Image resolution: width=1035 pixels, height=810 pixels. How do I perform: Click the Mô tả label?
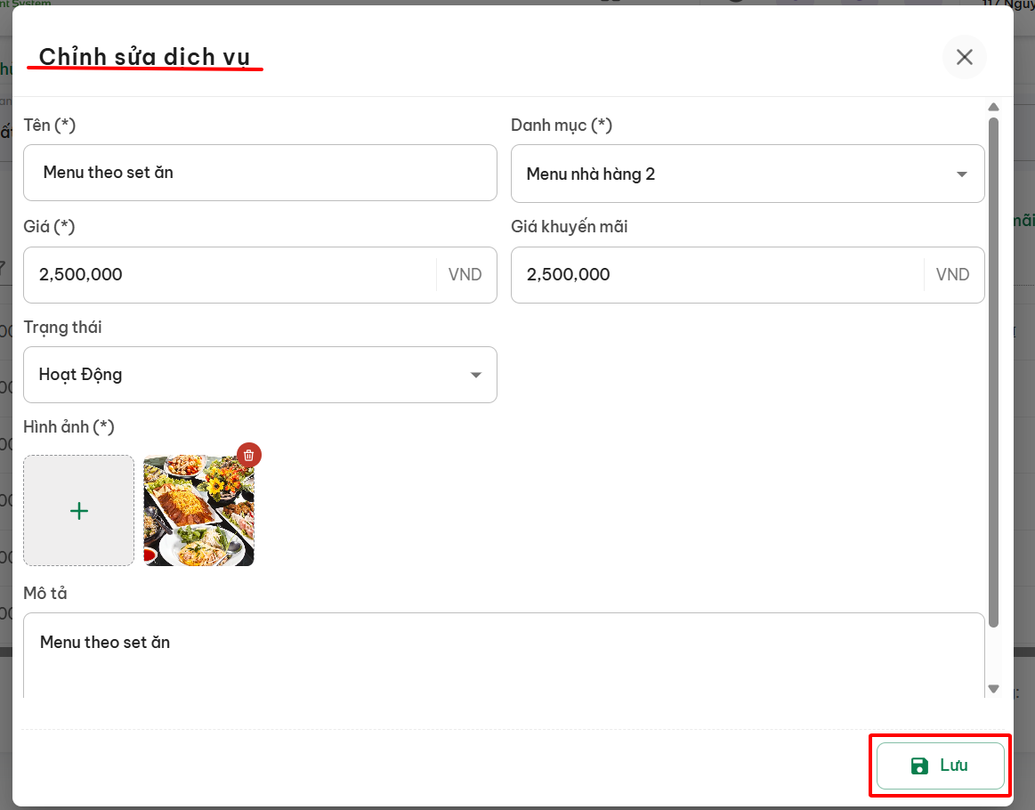pyautogui.click(x=44, y=593)
